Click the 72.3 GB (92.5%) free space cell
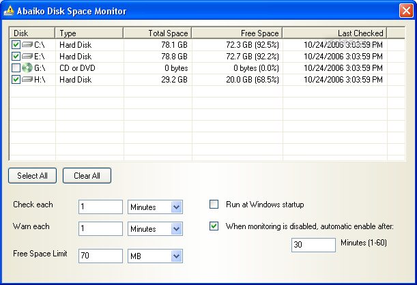The height and width of the screenshot is (285, 417). click(253, 44)
